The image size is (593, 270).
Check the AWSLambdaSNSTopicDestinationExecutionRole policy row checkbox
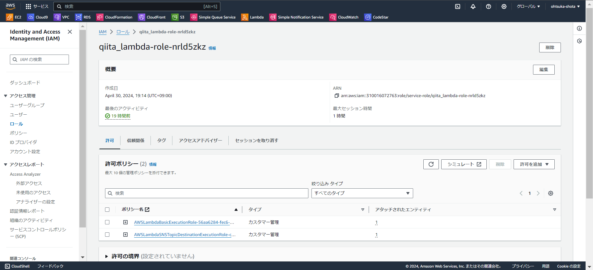107,235
